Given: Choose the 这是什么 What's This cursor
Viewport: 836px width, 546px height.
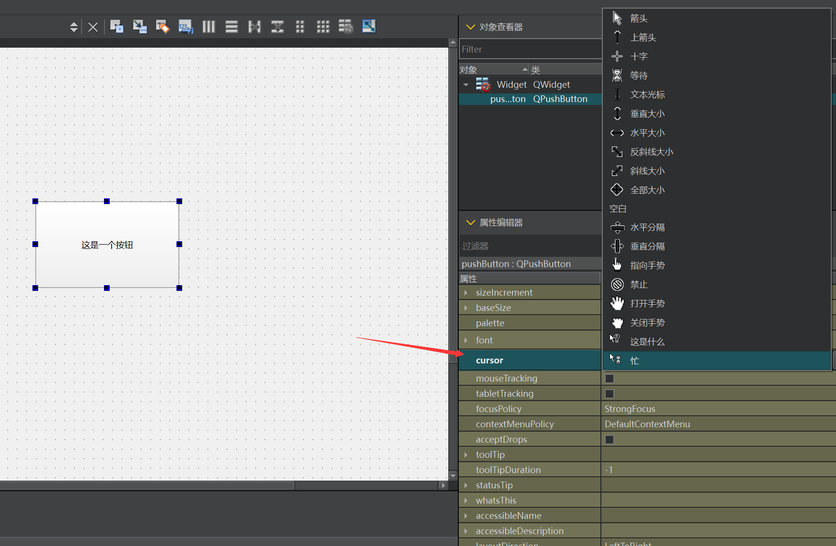Looking at the screenshot, I should pos(716,341).
